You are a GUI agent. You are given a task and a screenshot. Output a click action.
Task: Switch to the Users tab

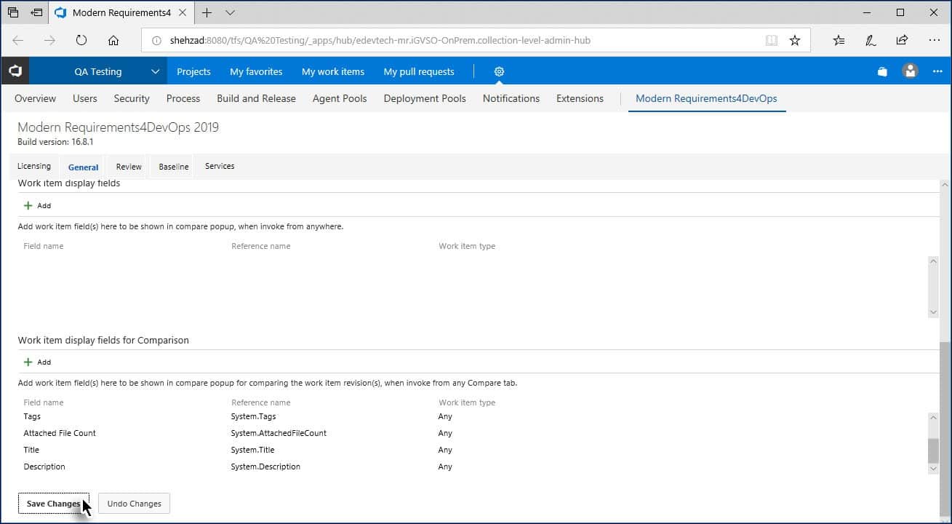click(x=84, y=98)
